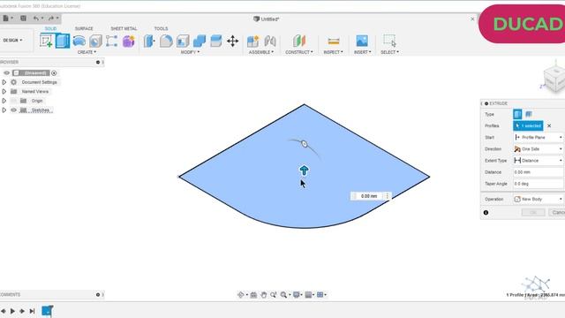Screen dimensions: 565x318
Task: Open the Inspect menu
Action: tap(334, 52)
